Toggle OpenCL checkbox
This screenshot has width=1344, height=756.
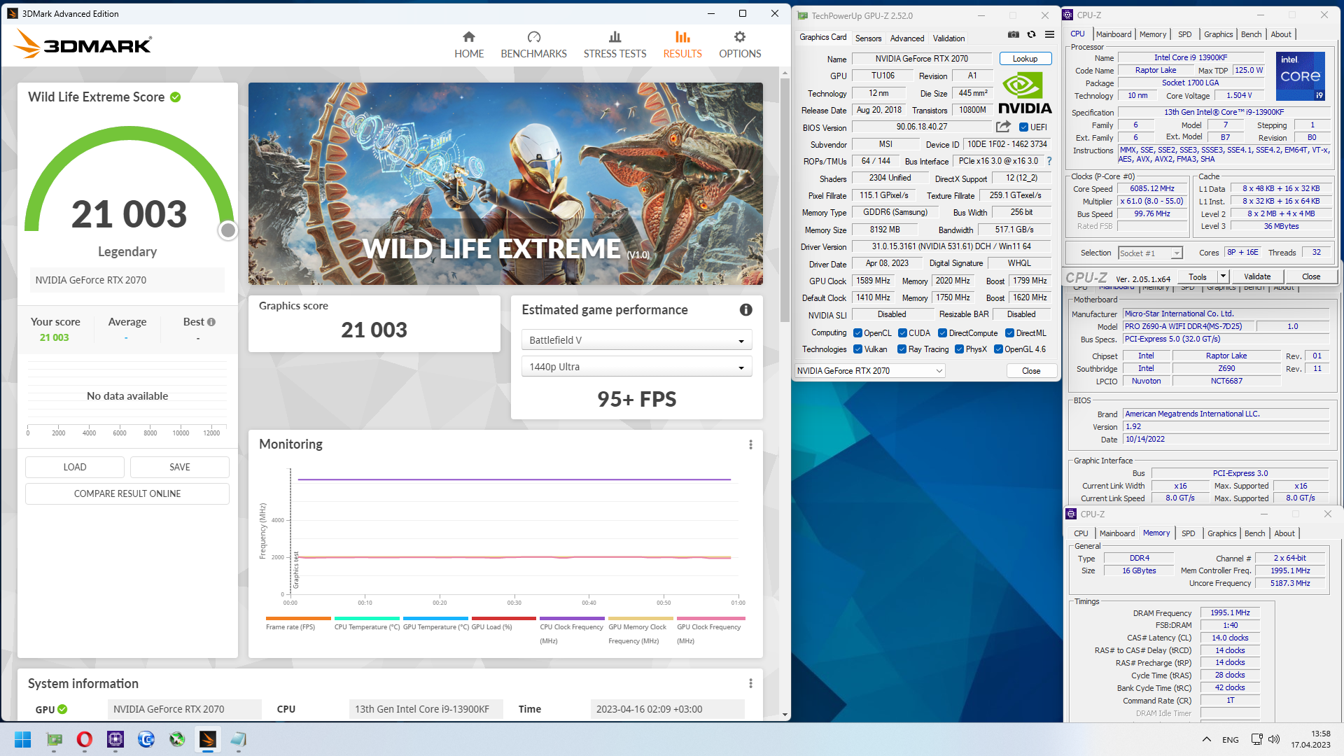857,333
